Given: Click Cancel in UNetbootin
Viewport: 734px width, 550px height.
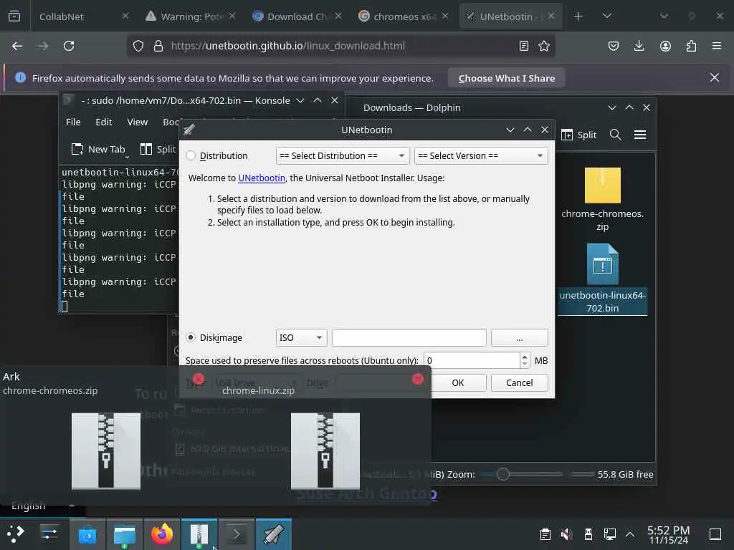Looking at the screenshot, I should (519, 382).
